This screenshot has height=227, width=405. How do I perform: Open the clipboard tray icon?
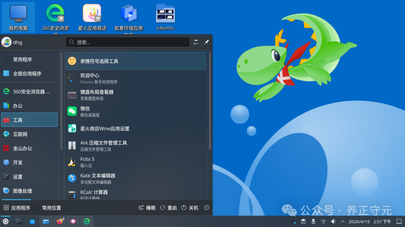pos(303,222)
